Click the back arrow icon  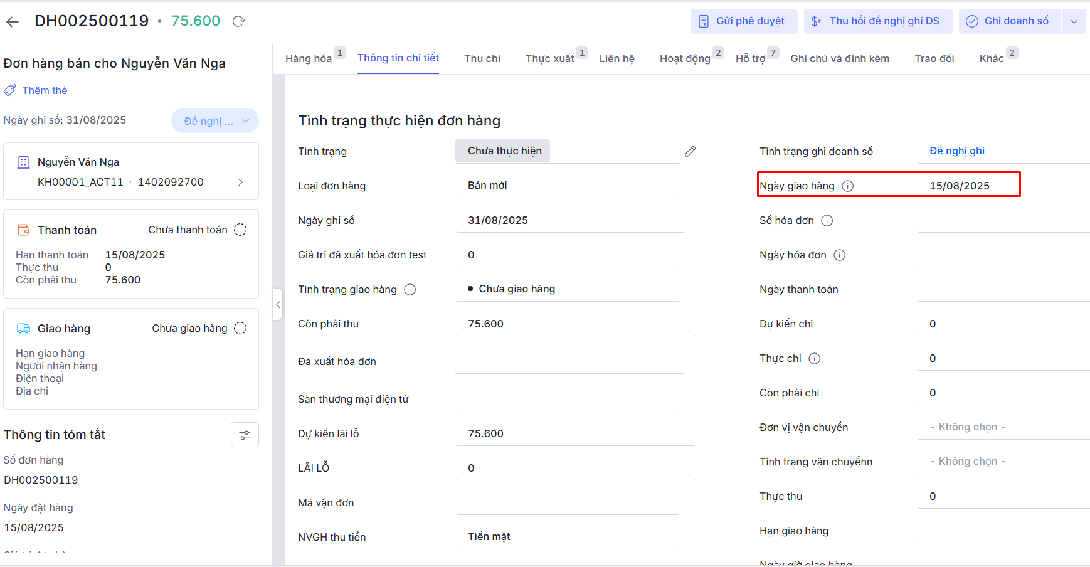13,22
